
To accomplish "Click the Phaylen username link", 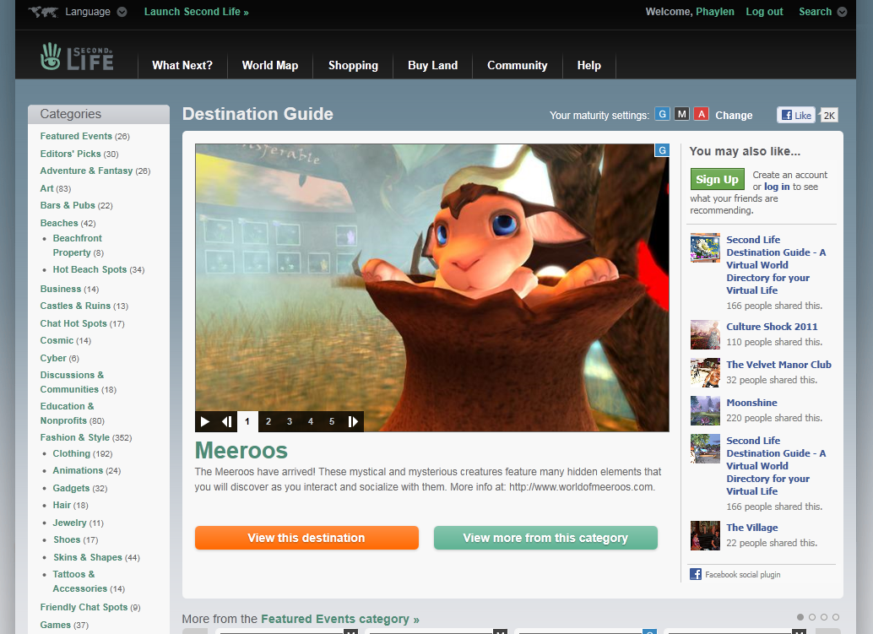I will (715, 12).
